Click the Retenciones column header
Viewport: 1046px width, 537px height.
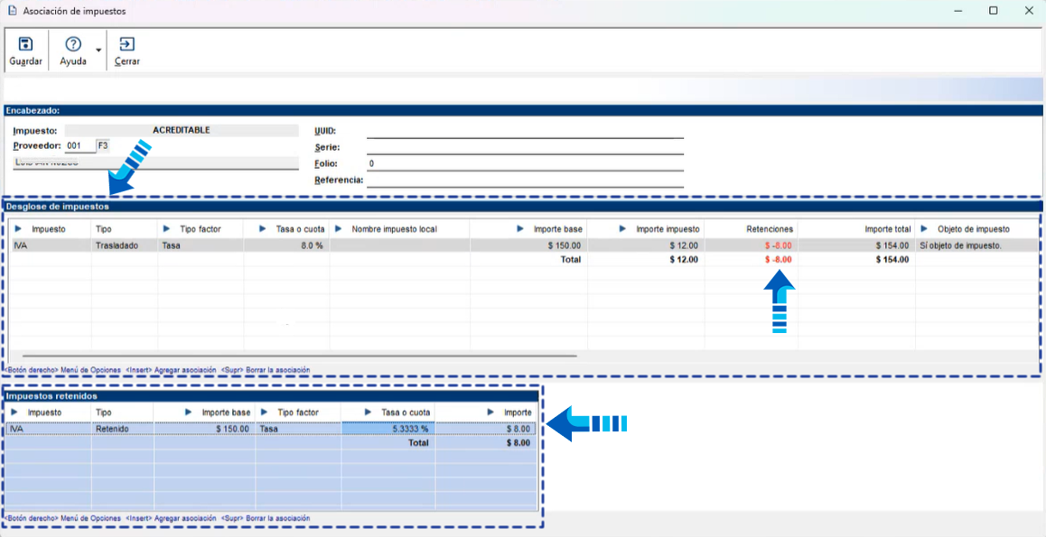click(x=770, y=229)
